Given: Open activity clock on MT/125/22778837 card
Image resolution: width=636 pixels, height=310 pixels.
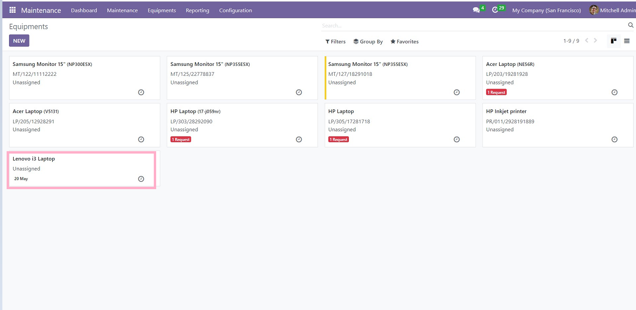Looking at the screenshot, I should (x=299, y=92).
